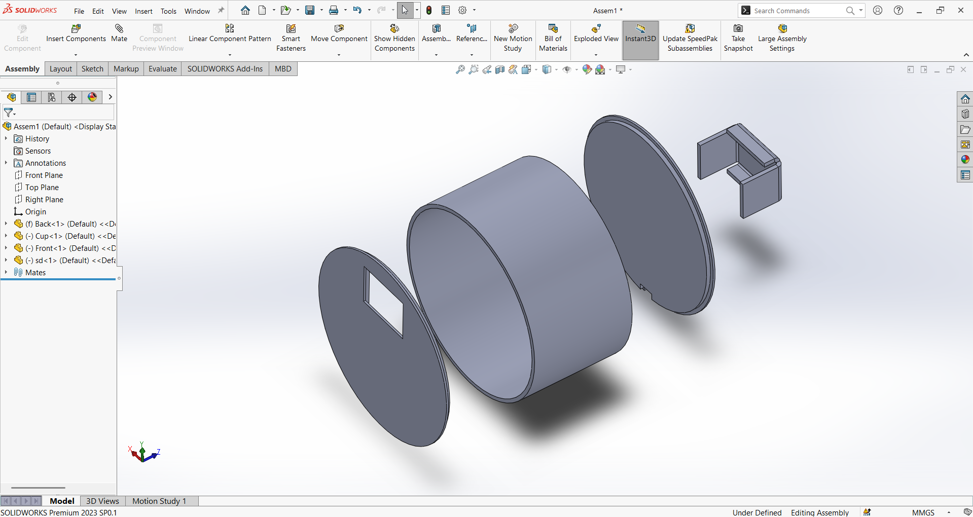Switch to the Evaluate tab
Screen dimensions: 973x517
163,69
